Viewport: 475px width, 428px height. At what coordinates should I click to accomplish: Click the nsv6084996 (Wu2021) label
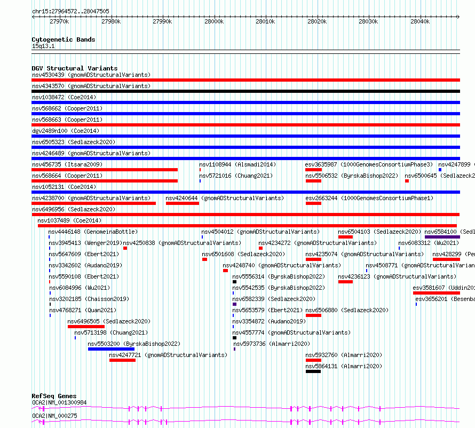coord(80,288)
